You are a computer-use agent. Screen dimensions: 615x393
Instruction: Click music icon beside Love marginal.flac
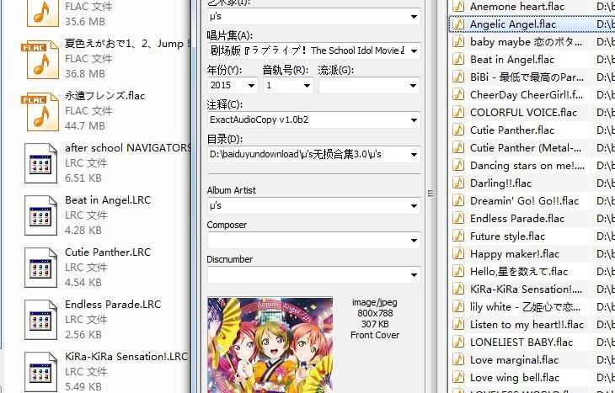point(458,359)
